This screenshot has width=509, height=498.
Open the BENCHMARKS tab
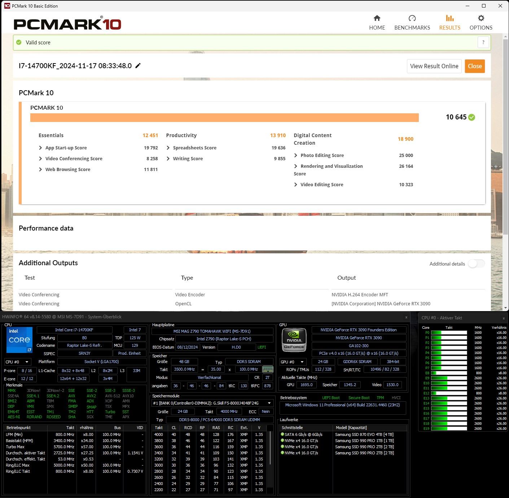click(x=412, y=22)
